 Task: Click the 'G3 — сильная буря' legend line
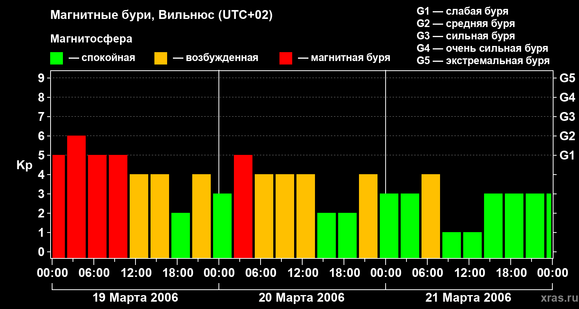(x=466, y=36)
